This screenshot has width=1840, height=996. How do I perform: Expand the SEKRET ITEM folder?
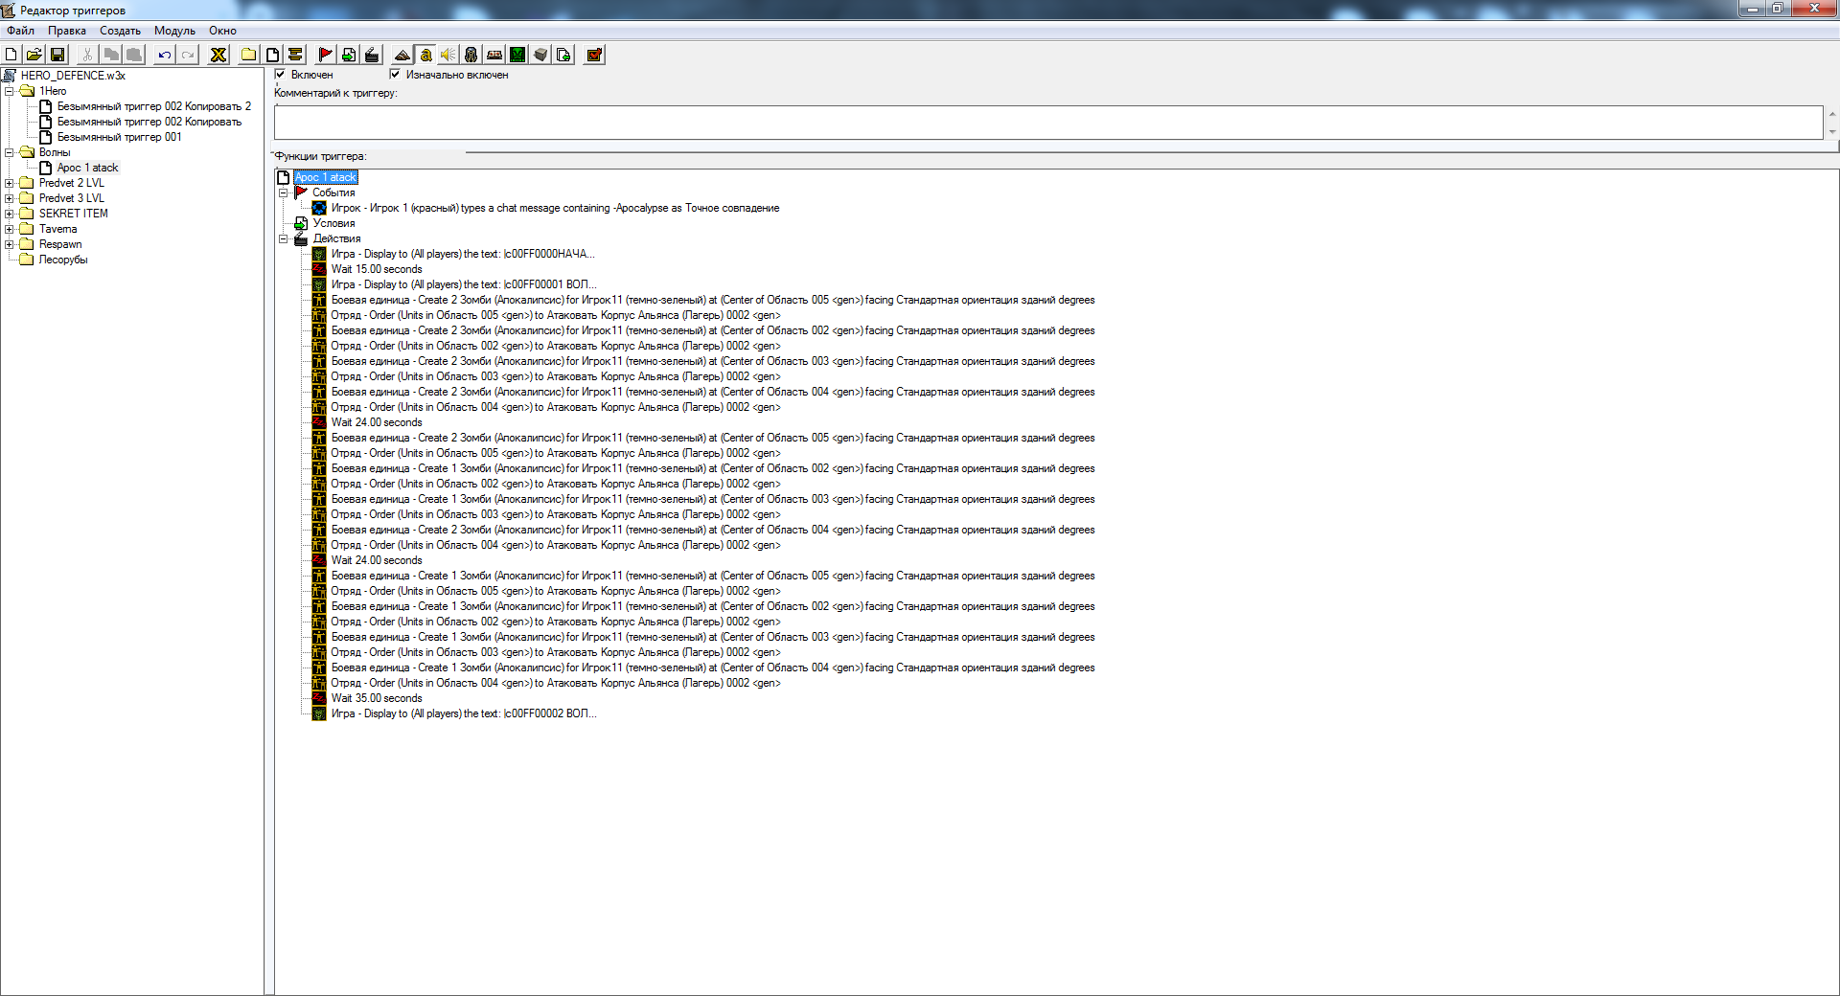pos(10,214)
